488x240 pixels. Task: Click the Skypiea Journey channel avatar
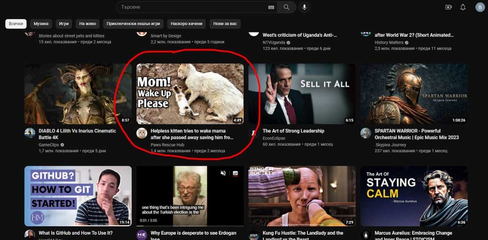pyautogui.click(x=366, y=133)
